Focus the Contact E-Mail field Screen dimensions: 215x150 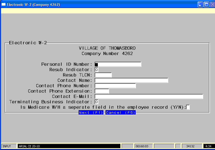149,97
